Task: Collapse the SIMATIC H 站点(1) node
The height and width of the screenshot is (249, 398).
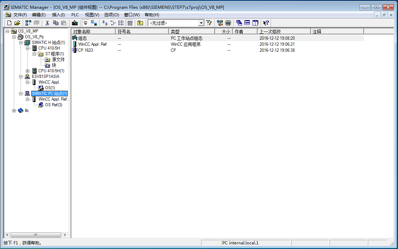Action: point(21,43)
